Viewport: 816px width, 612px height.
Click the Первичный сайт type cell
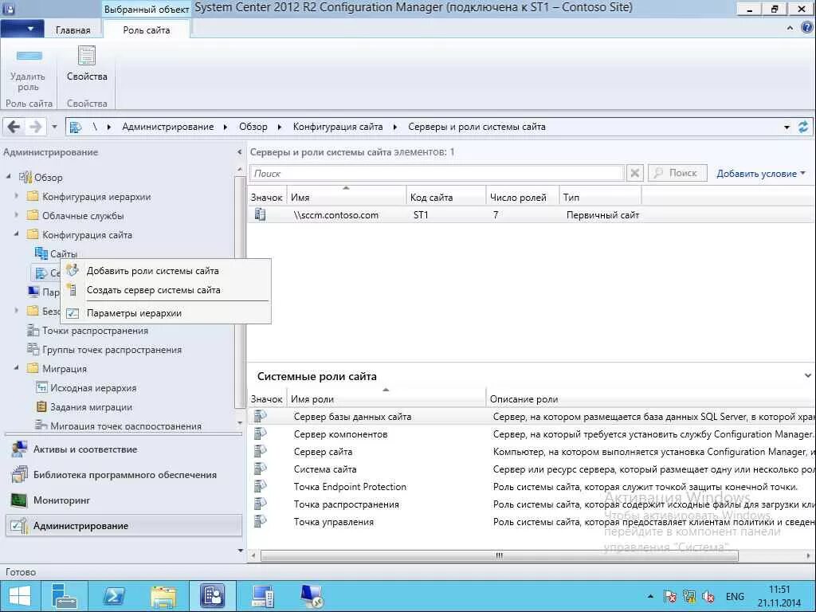click(x=602, y=214)
